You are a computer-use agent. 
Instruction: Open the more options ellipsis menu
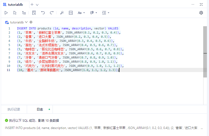click(193, 4)
